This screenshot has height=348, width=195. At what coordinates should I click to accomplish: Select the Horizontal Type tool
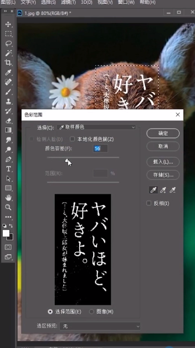[x=8, y=169]
